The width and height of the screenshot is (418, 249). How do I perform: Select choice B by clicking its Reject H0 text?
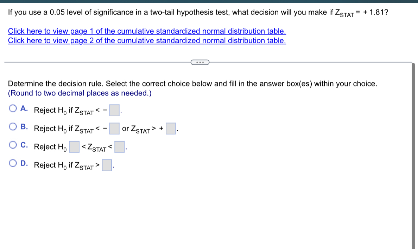(50, 128)
